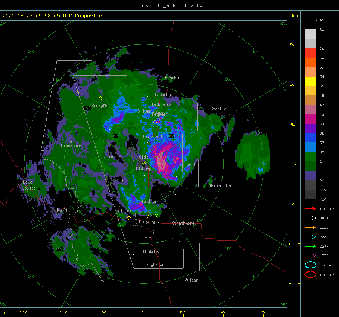Select the magenta swatch below 42 dBZ
339x317 pixels.
[310, 119]
